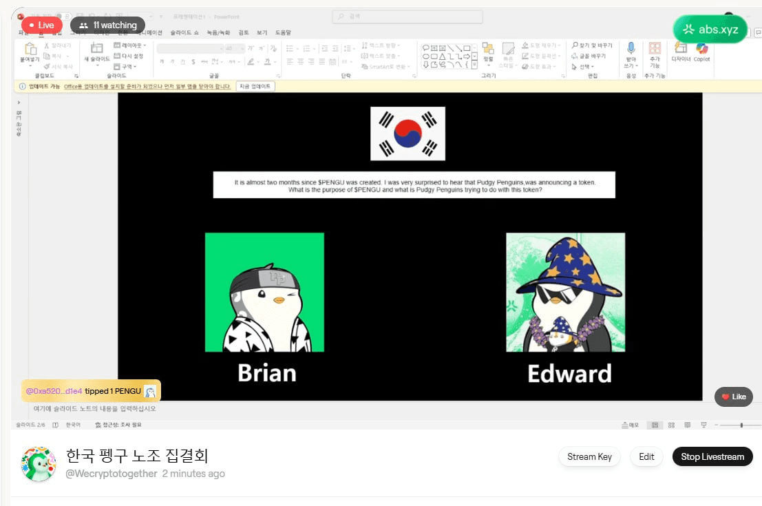Open the Add-ins (추가 기능) icon
This screenshot has width=762, height=506.
point(655,48)
